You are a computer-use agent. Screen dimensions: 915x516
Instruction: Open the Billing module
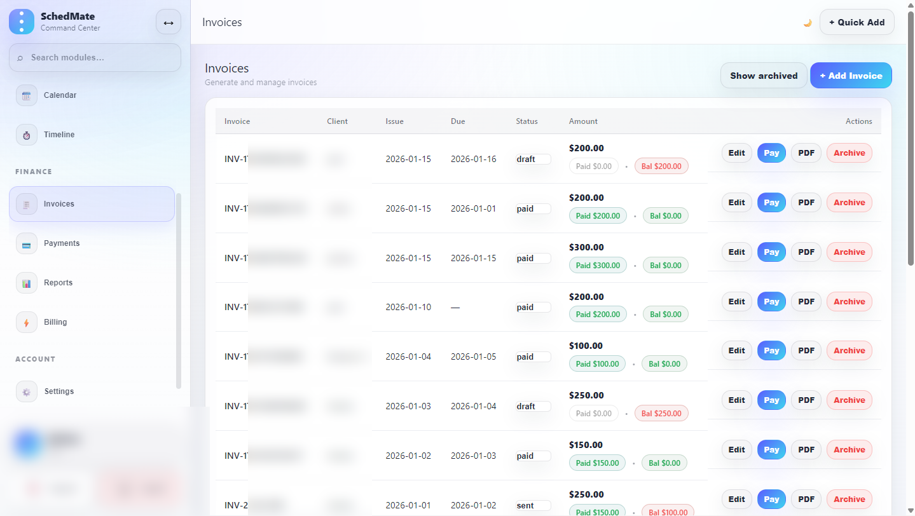[55, 322]
